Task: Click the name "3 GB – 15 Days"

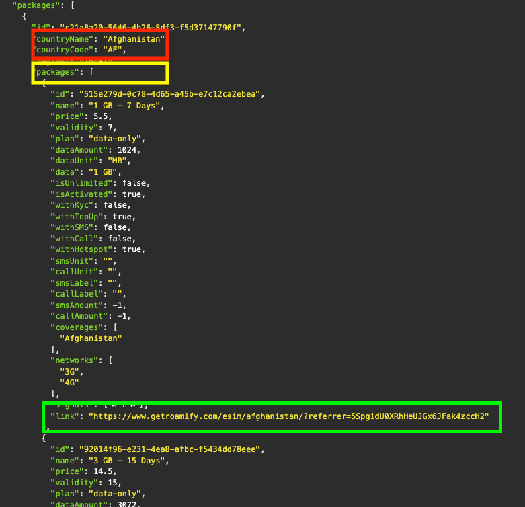Action: (124, 461)
